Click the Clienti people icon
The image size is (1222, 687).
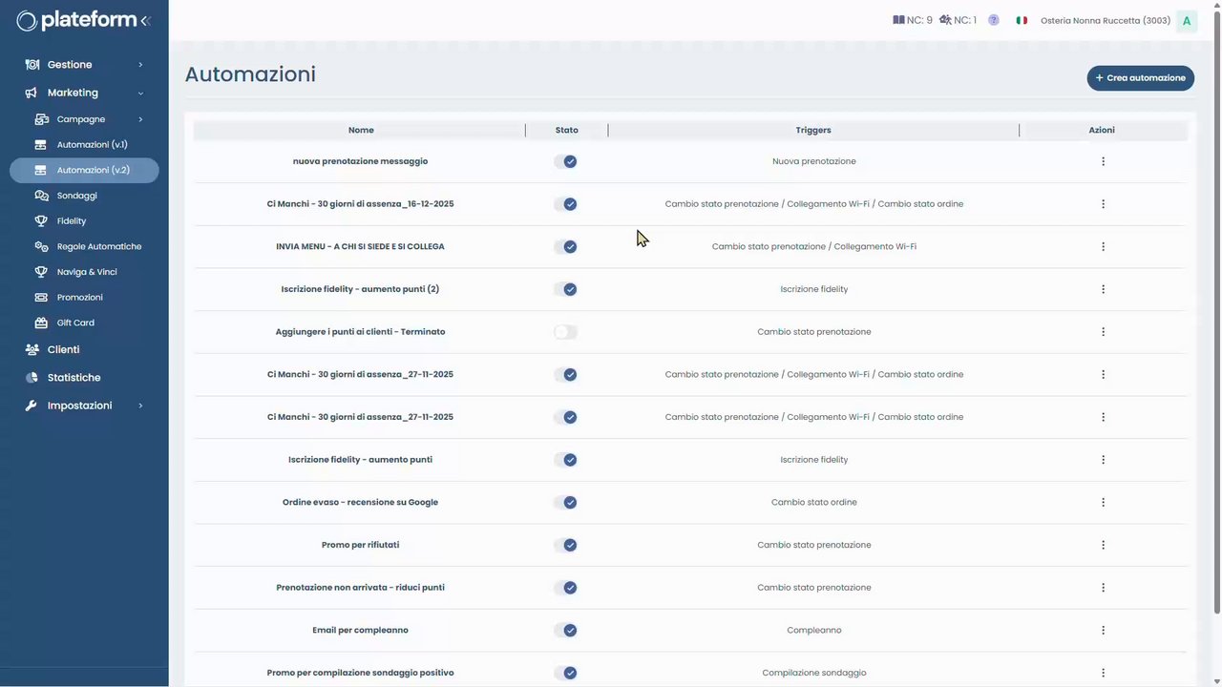[32, 350]
